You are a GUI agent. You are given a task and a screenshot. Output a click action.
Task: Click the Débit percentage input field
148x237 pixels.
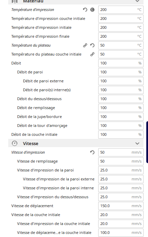121,63
